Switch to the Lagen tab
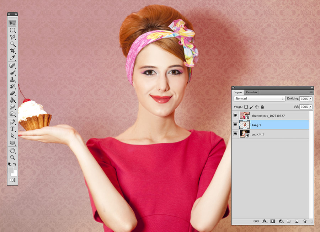Image resolution: width=320 pixels, height=232 pixels. click(x=238, y=92)
